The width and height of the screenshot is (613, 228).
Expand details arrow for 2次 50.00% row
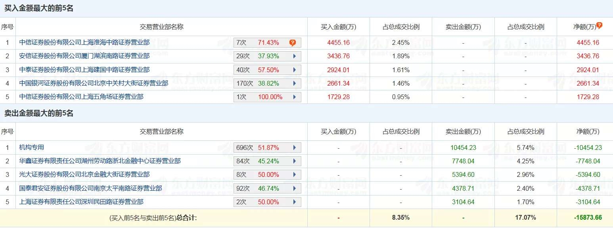pos(295,202)
